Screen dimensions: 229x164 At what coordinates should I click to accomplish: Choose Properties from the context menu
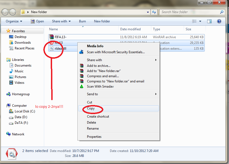(118, 137)
